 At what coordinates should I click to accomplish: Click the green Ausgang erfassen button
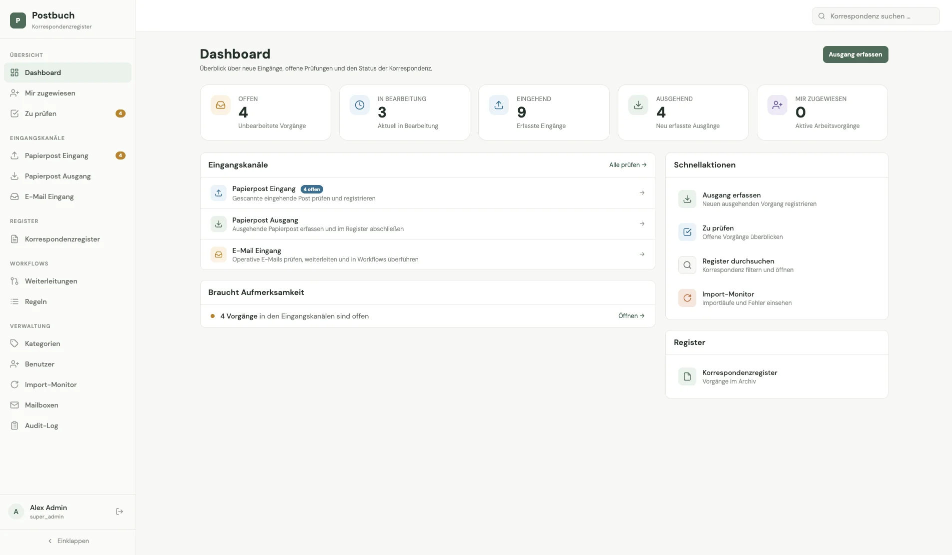855,54
